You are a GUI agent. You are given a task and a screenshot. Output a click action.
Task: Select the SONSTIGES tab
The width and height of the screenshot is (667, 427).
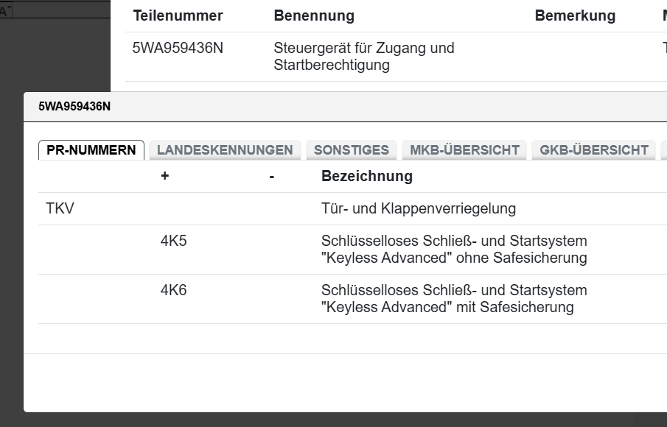[351, 150]
